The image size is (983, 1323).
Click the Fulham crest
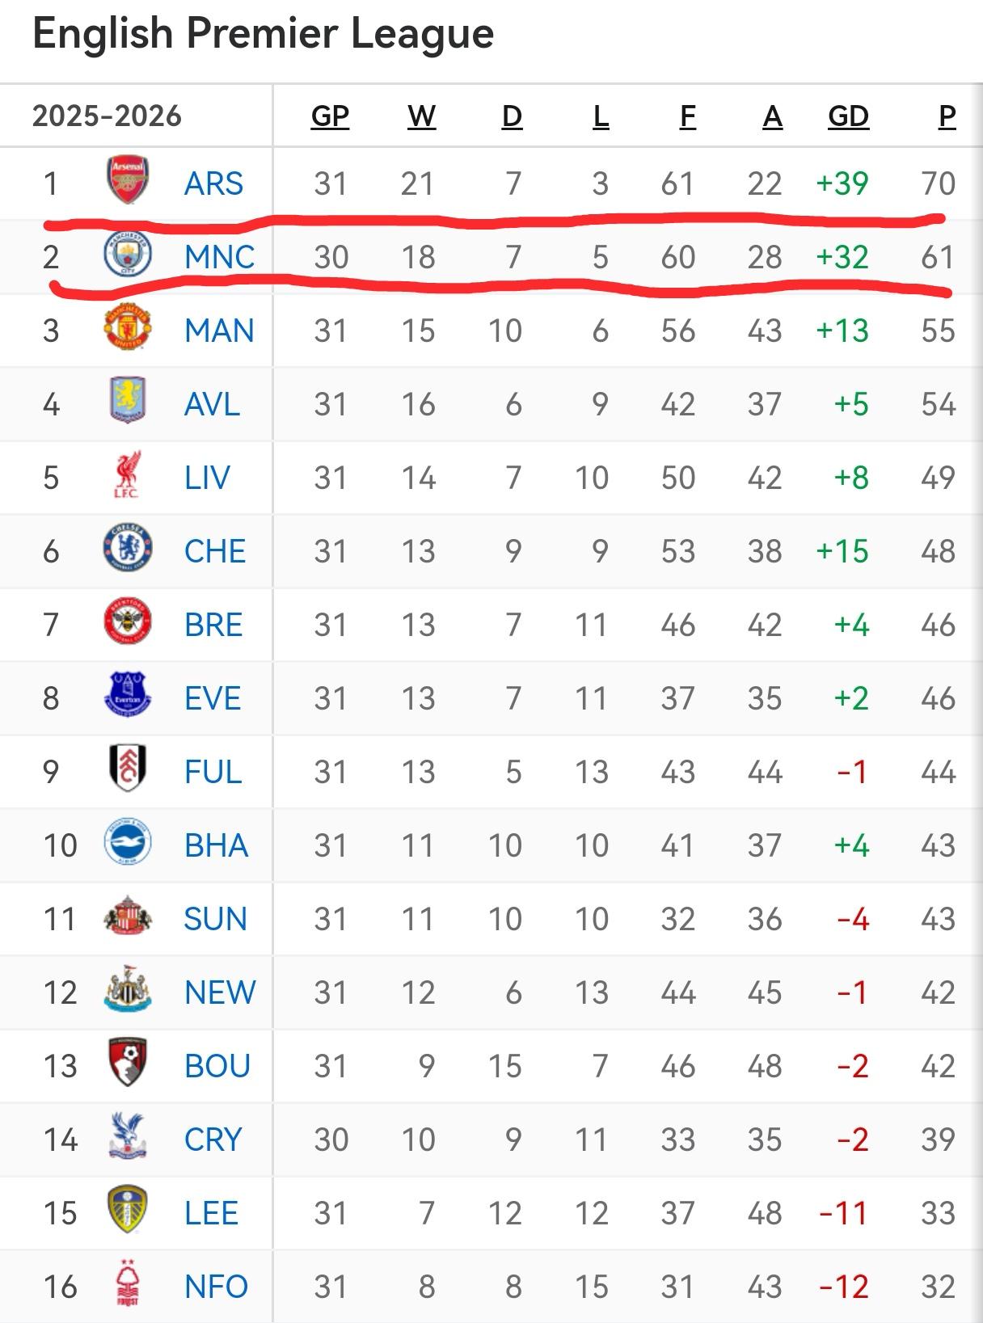128,768
